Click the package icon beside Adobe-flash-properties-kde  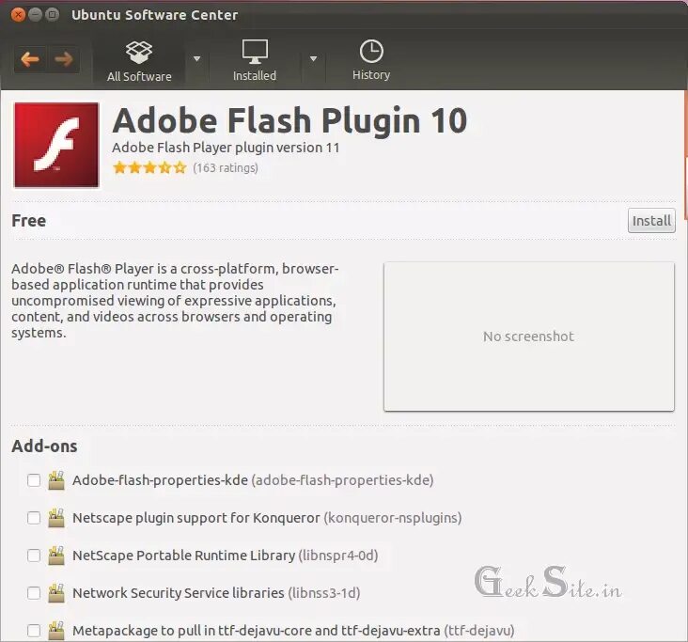(56, 480)
